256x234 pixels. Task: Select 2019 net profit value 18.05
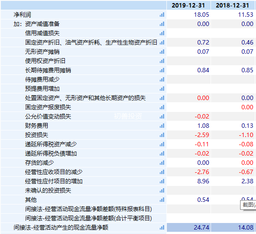pyautogui.click(x=201, y=15)
